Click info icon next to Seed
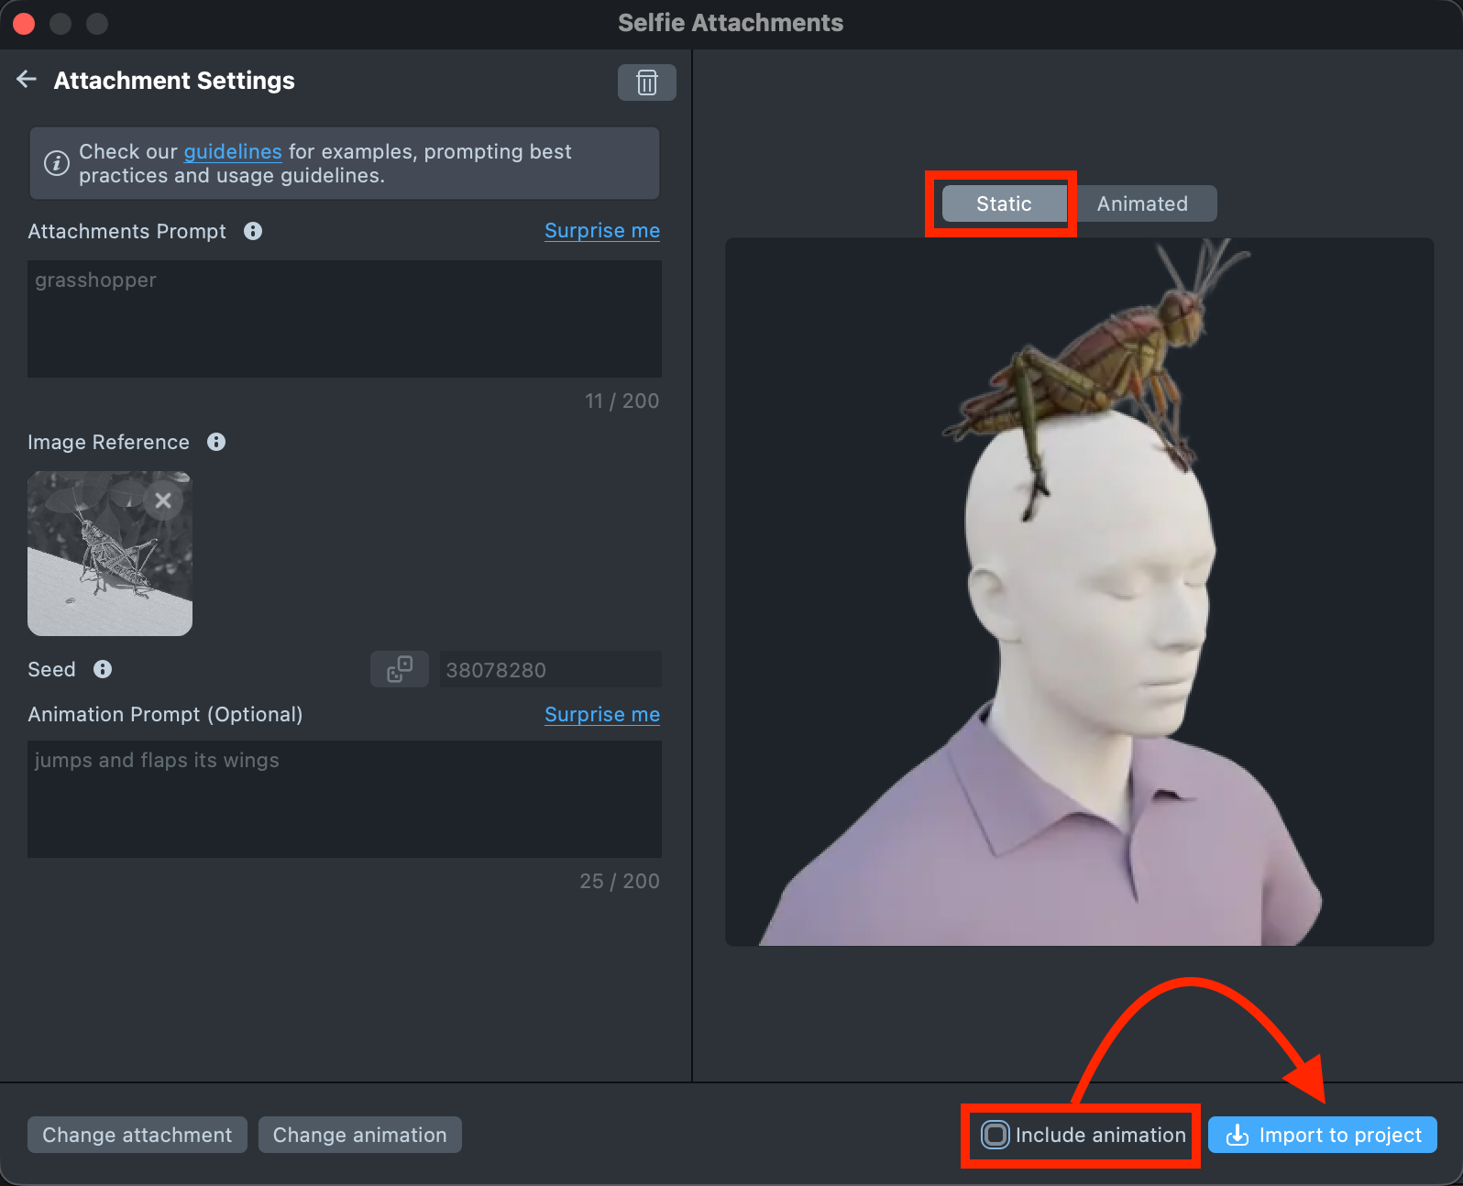1463x1186 pixels. 103,669
